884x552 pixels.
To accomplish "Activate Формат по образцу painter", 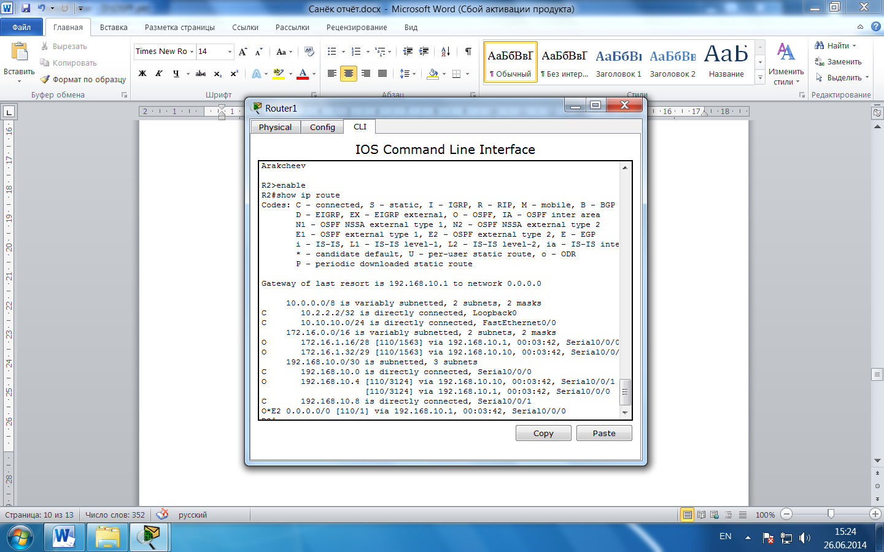I will pyautogui.click(x=83, y=79).
